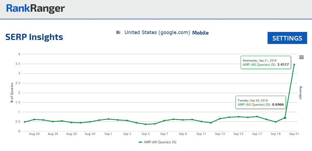Click the Sep 20, 2016 tooltip box
Viewport: 312px width, 151px height.
click(x=260, y=102)
